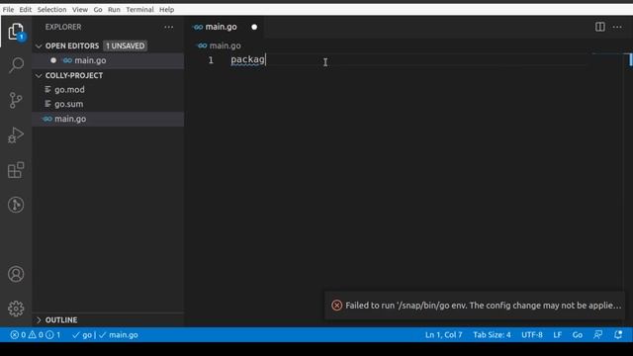Open the Help menu

(166, 9)
